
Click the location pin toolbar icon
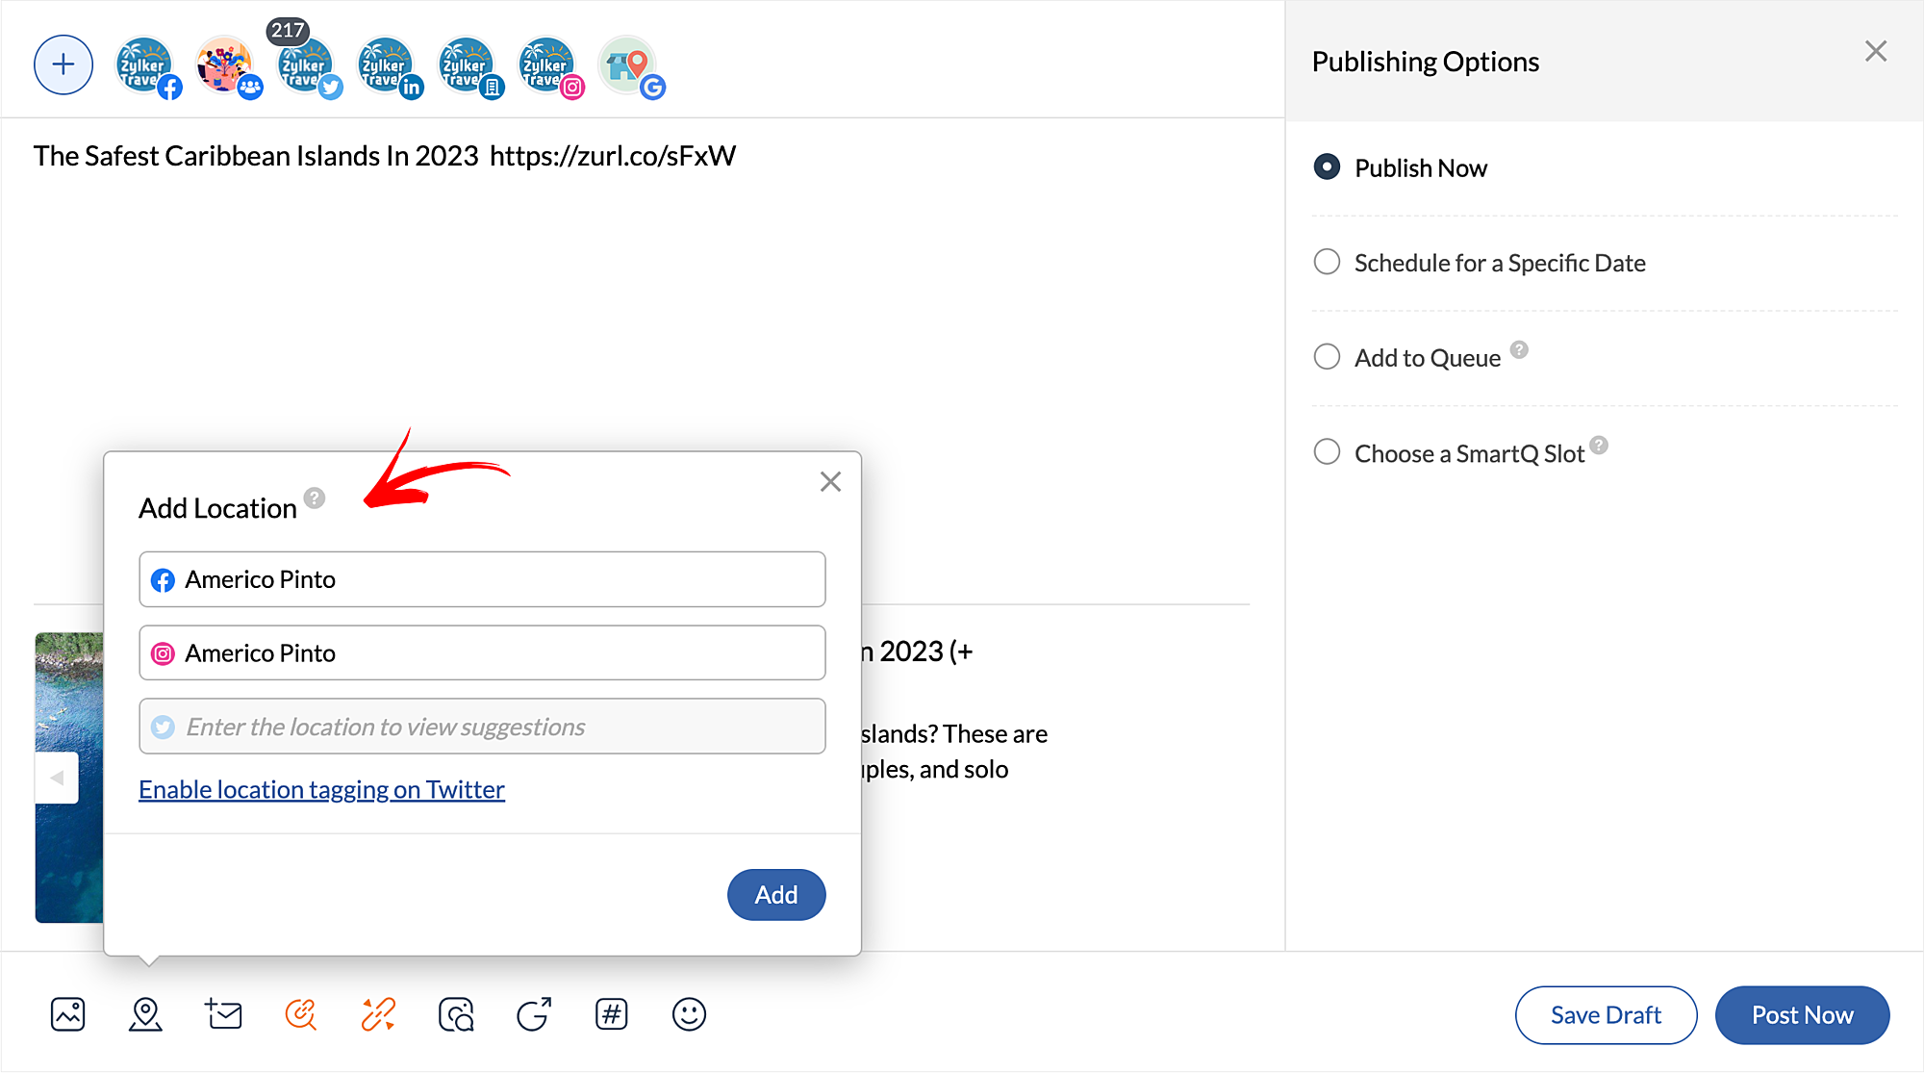pos(145,1014)
